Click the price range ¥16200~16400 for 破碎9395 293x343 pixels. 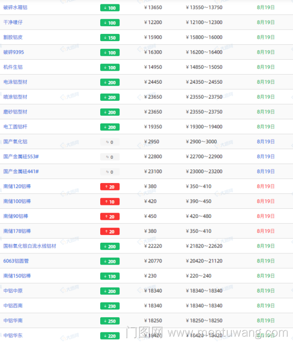(204, 52)
